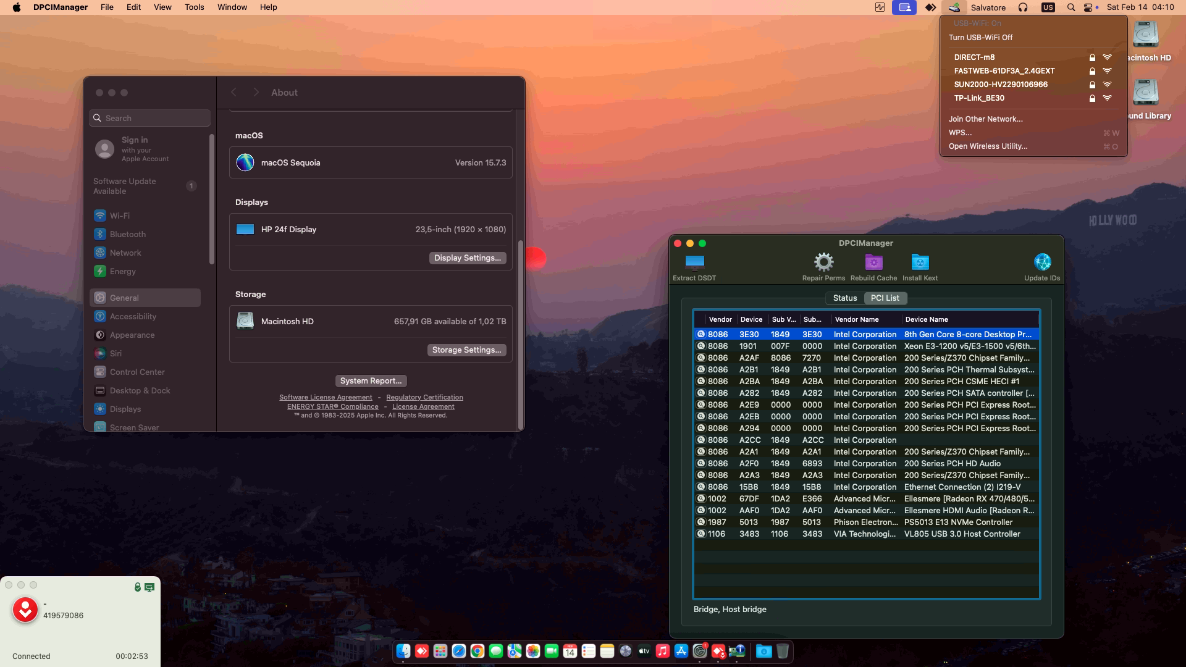Open the Help menu
1186x667 pixels.
268,7
